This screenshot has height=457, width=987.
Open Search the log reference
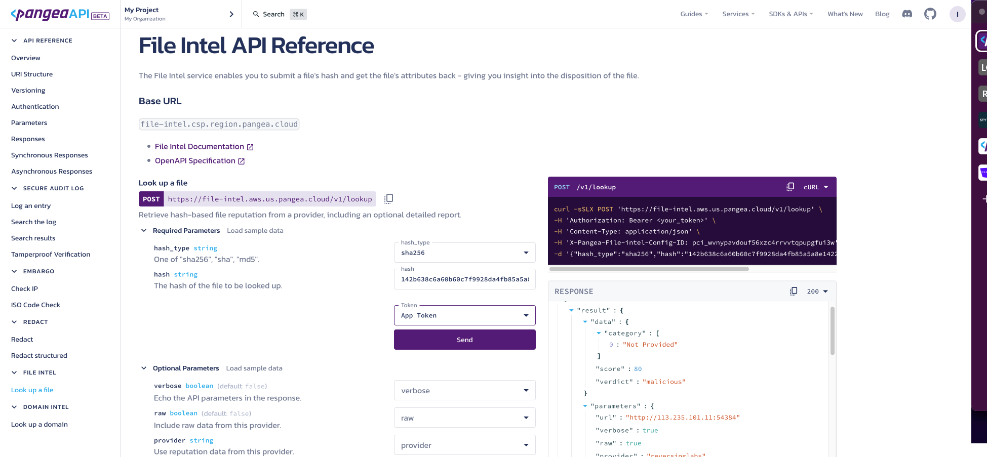33,222
